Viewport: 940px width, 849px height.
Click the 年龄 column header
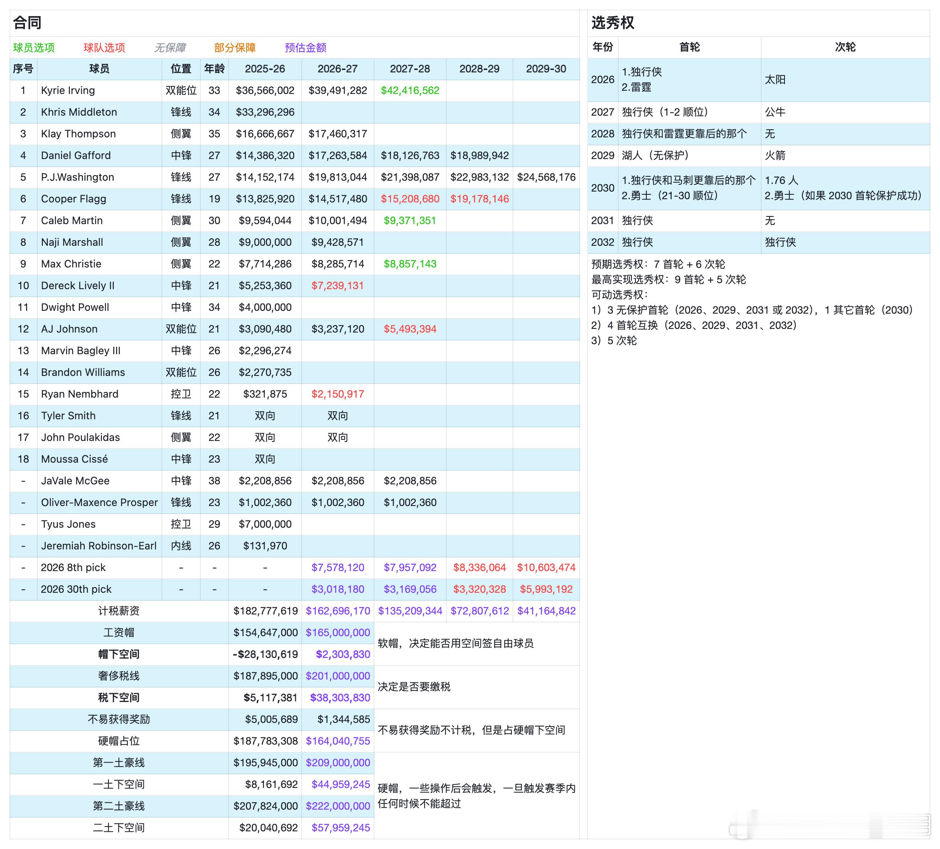(x=215, y=69)
